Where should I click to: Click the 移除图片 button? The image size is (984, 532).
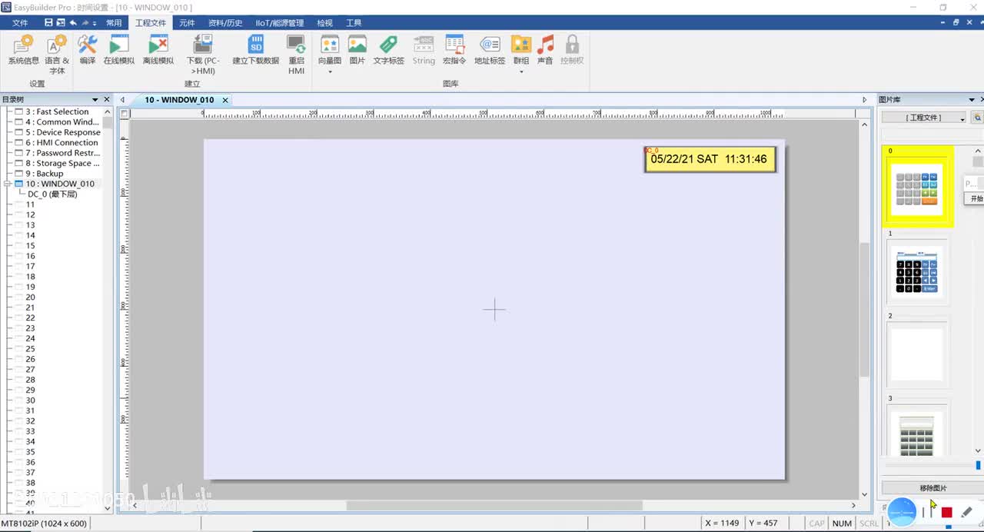933,488
